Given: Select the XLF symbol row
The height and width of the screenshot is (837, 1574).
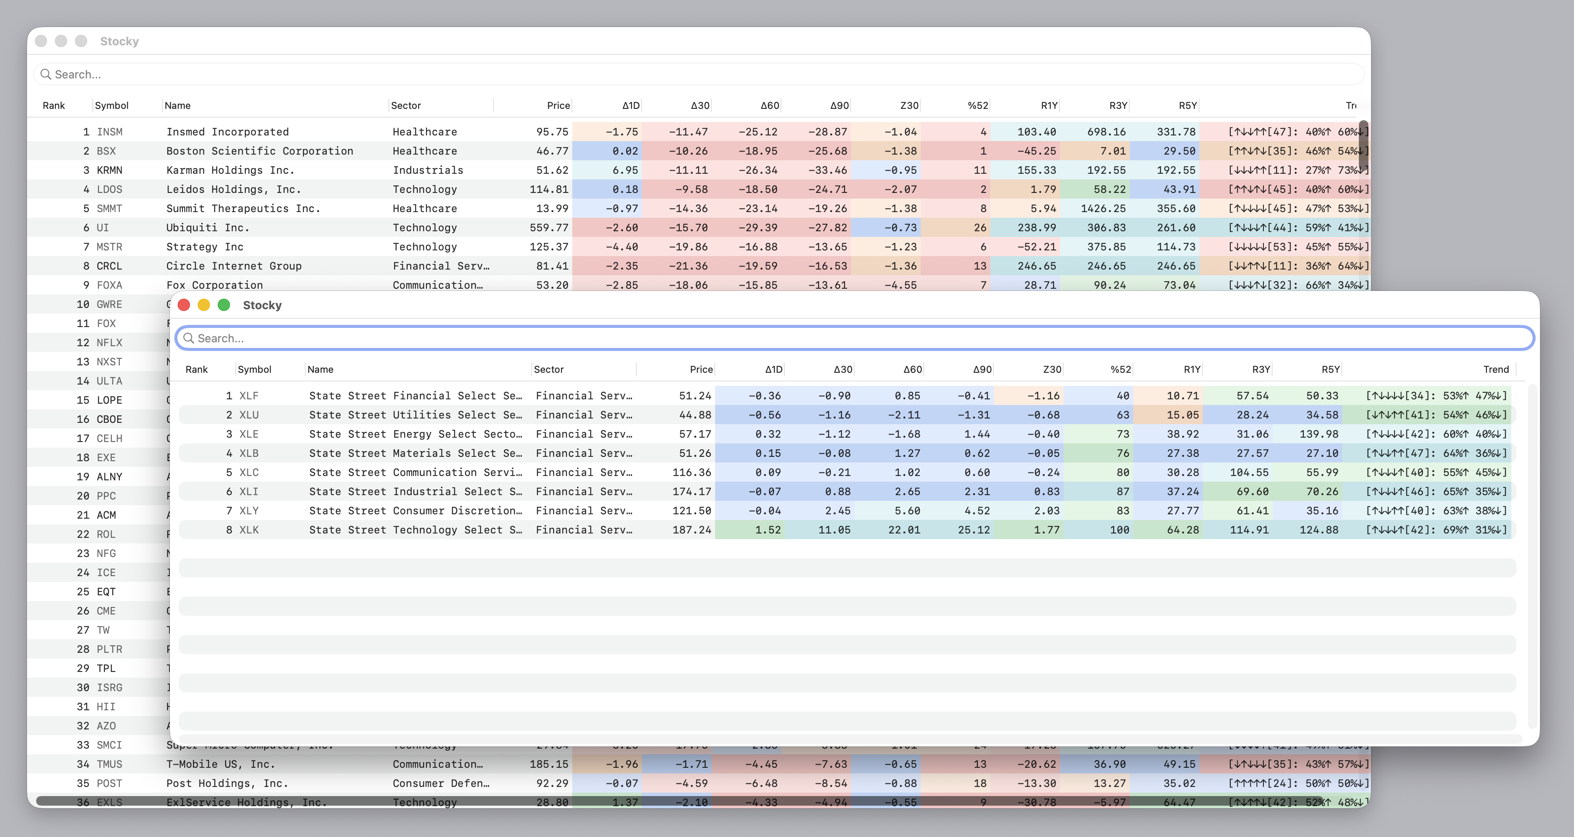Looking at the screenshot, I should pyautogui.click(x=847, y=395).
